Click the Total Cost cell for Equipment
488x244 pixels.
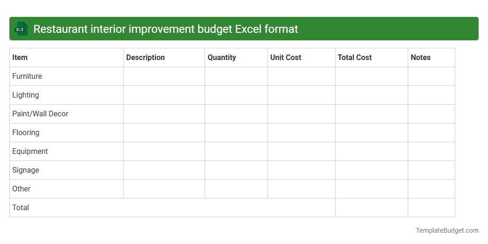pyautogui.click(x=372, y=151)
